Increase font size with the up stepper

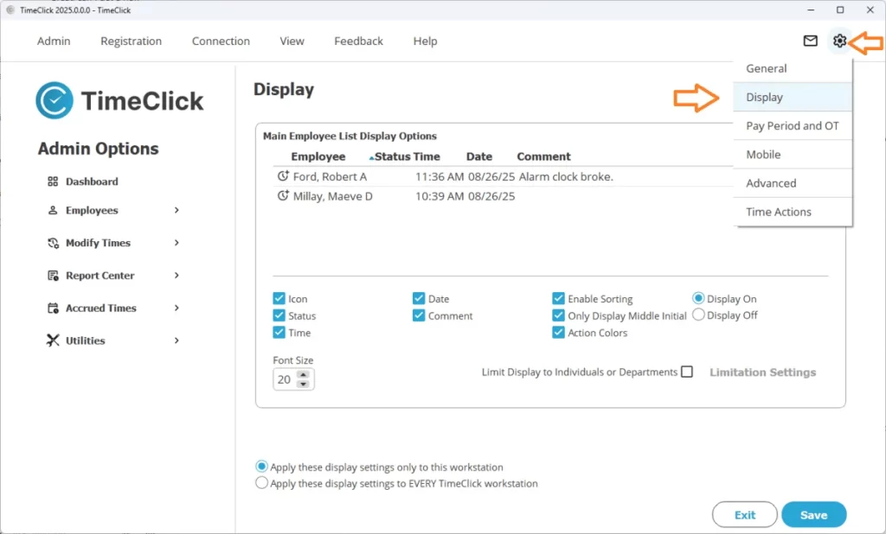303,375
